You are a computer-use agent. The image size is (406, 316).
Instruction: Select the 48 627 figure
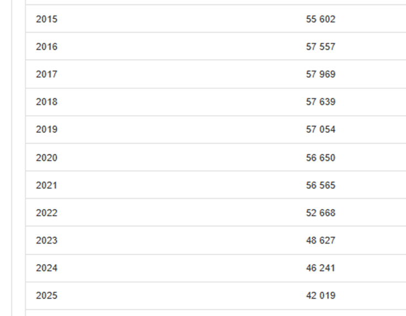tap(320, 240)
